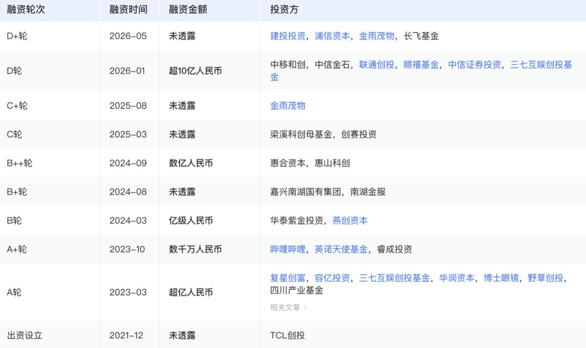The height and width of the screenshot is (348, 586).
Task: Click the 惠合资本 investor text
Action: click(288, 163)
